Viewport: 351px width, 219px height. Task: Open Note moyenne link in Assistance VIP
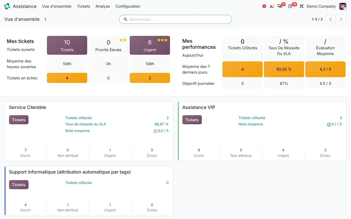coord(251,124)
